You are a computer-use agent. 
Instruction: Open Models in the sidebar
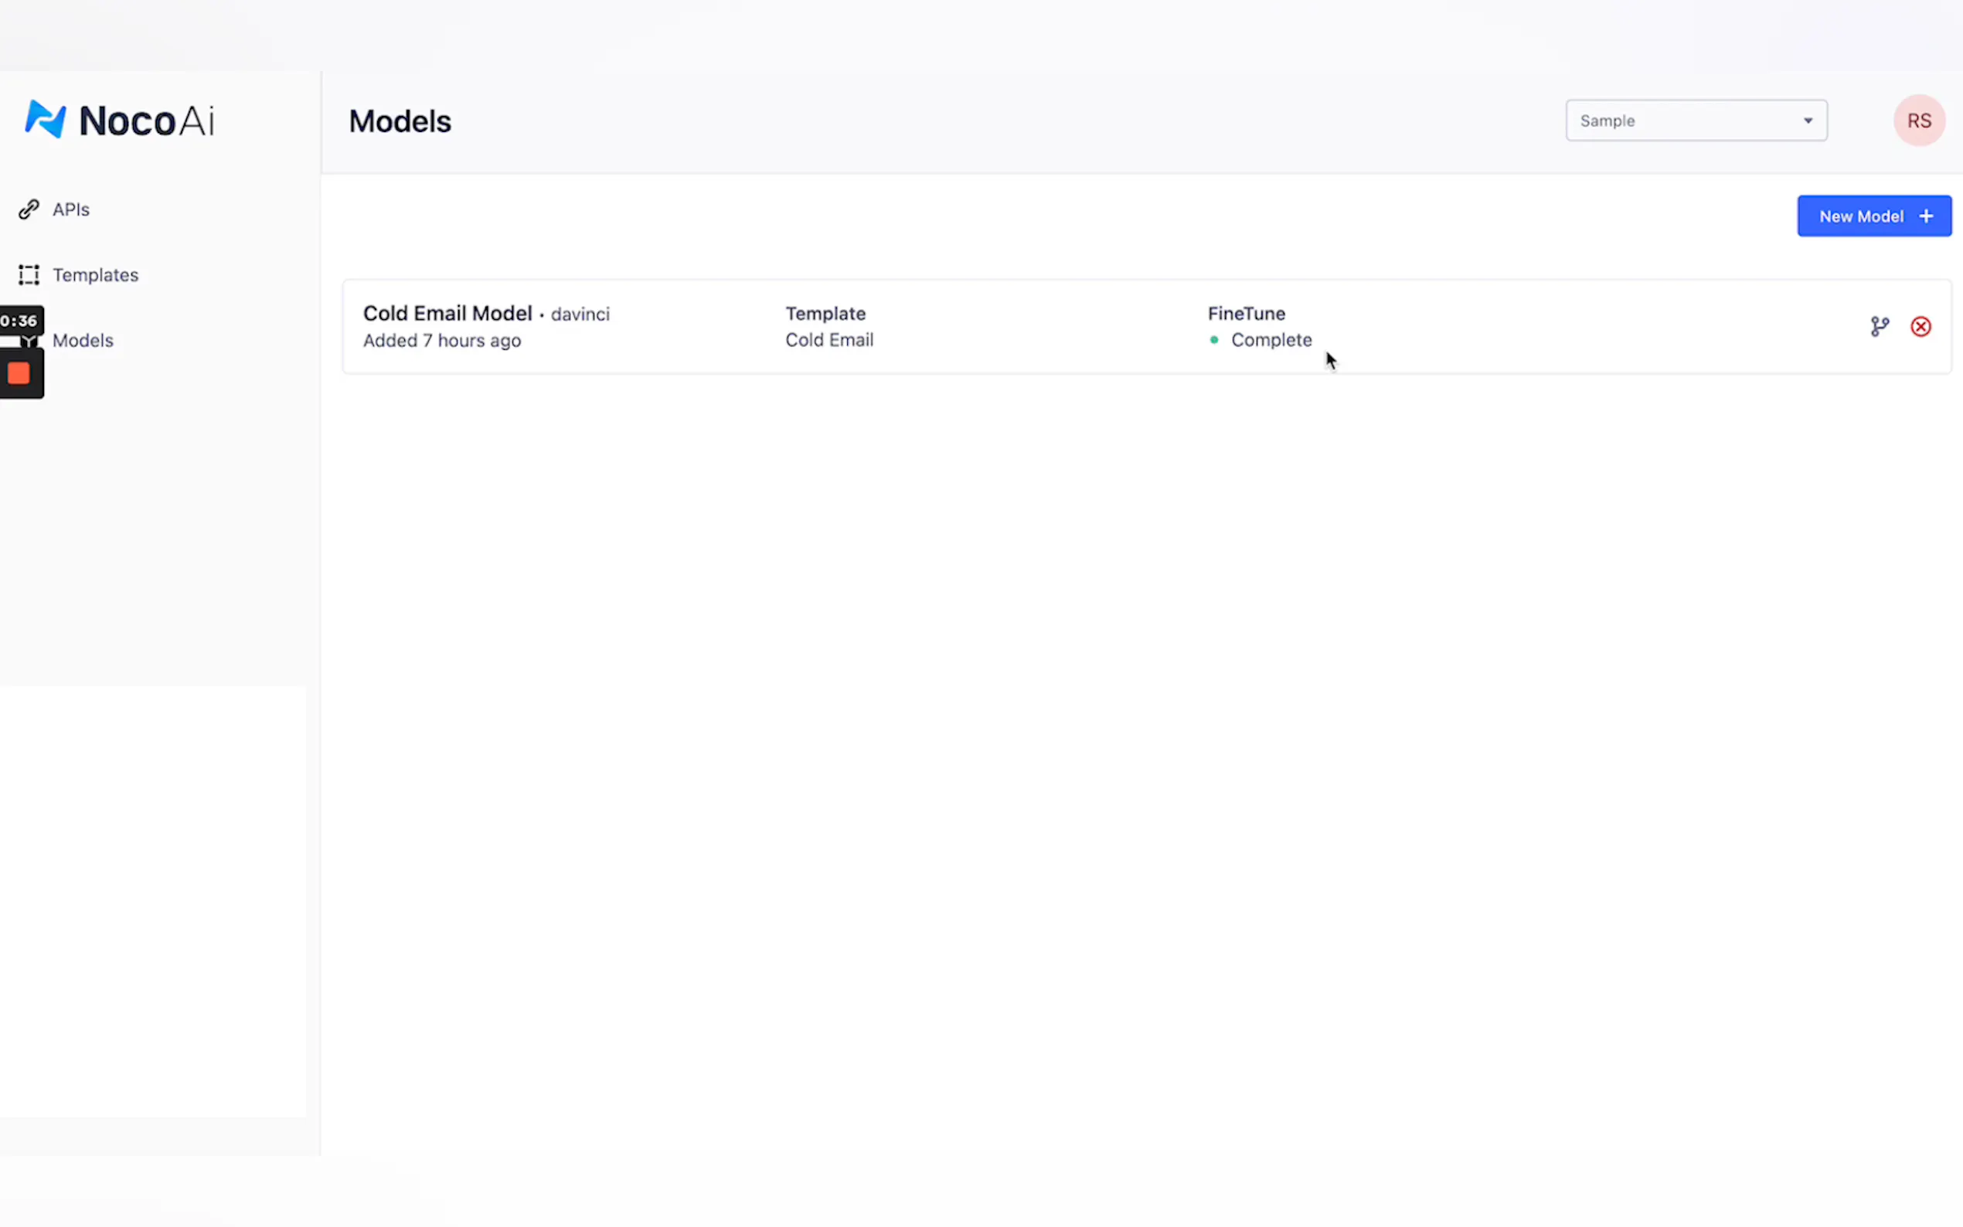point(83,341)
